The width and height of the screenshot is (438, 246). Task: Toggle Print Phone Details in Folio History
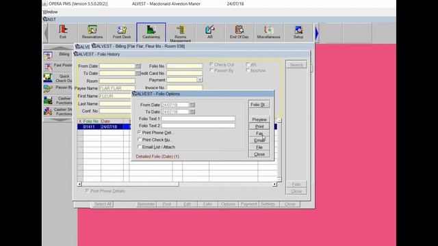click(87, 191)
